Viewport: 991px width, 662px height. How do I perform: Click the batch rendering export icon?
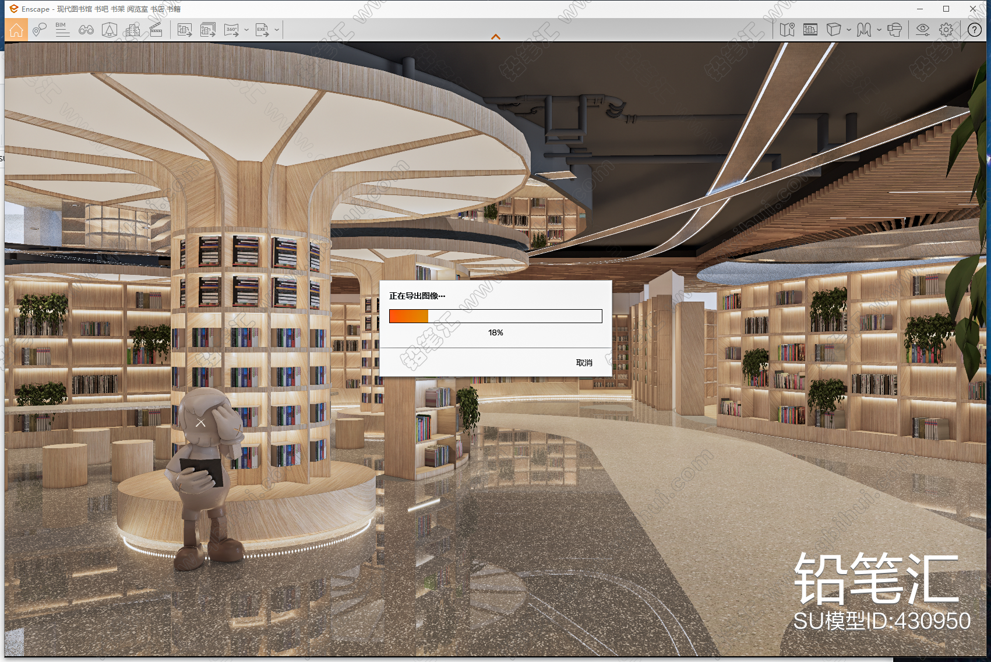(x=208, y=30)
